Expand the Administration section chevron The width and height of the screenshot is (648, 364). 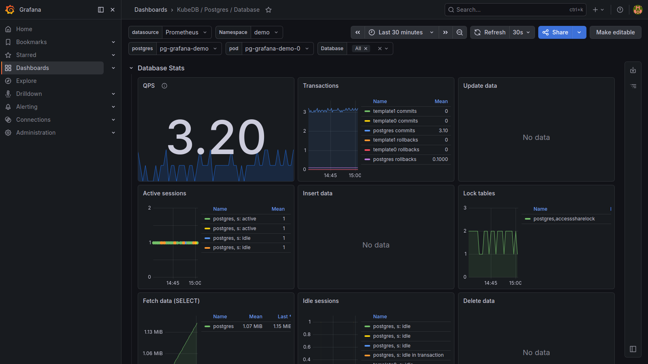113,133
